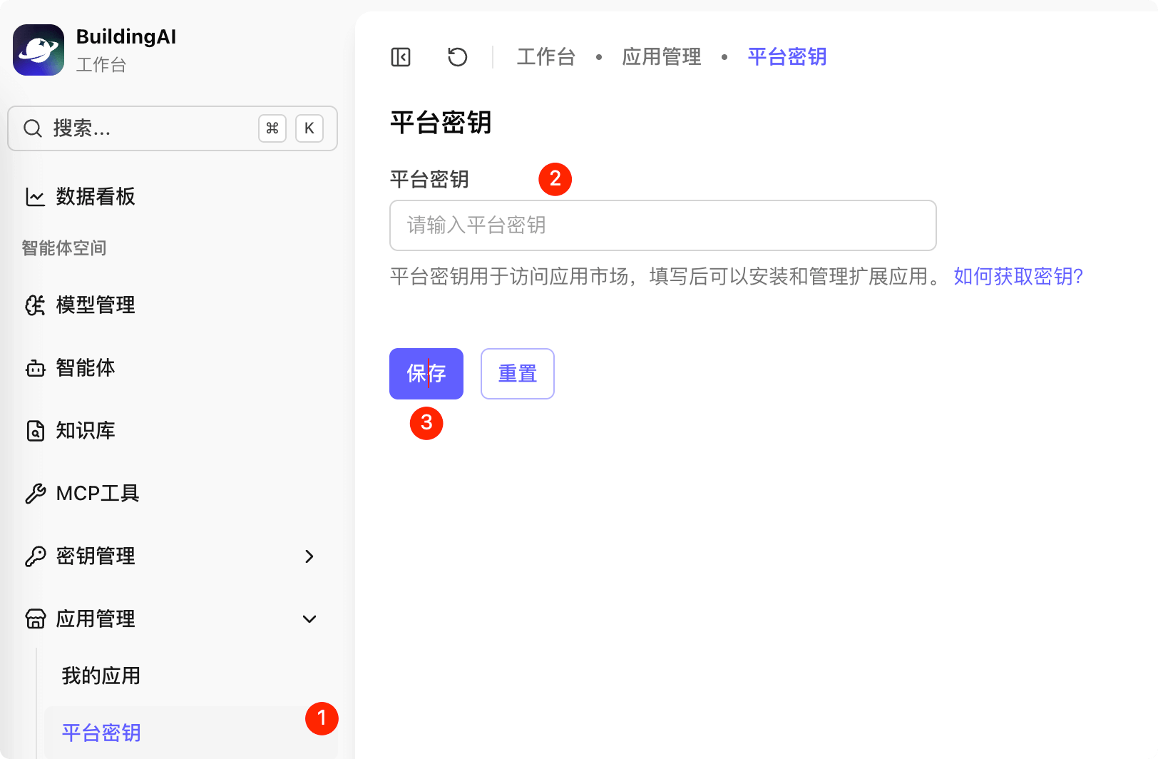
Task: Click the 应用管理 storefront icon
Action: tap(35, 619)
